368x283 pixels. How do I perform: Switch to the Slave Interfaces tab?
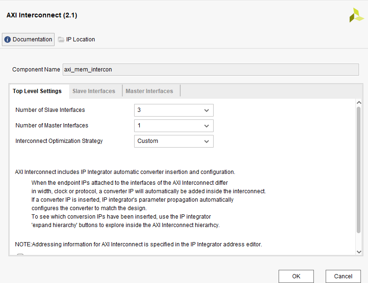(x=94, y=91)
